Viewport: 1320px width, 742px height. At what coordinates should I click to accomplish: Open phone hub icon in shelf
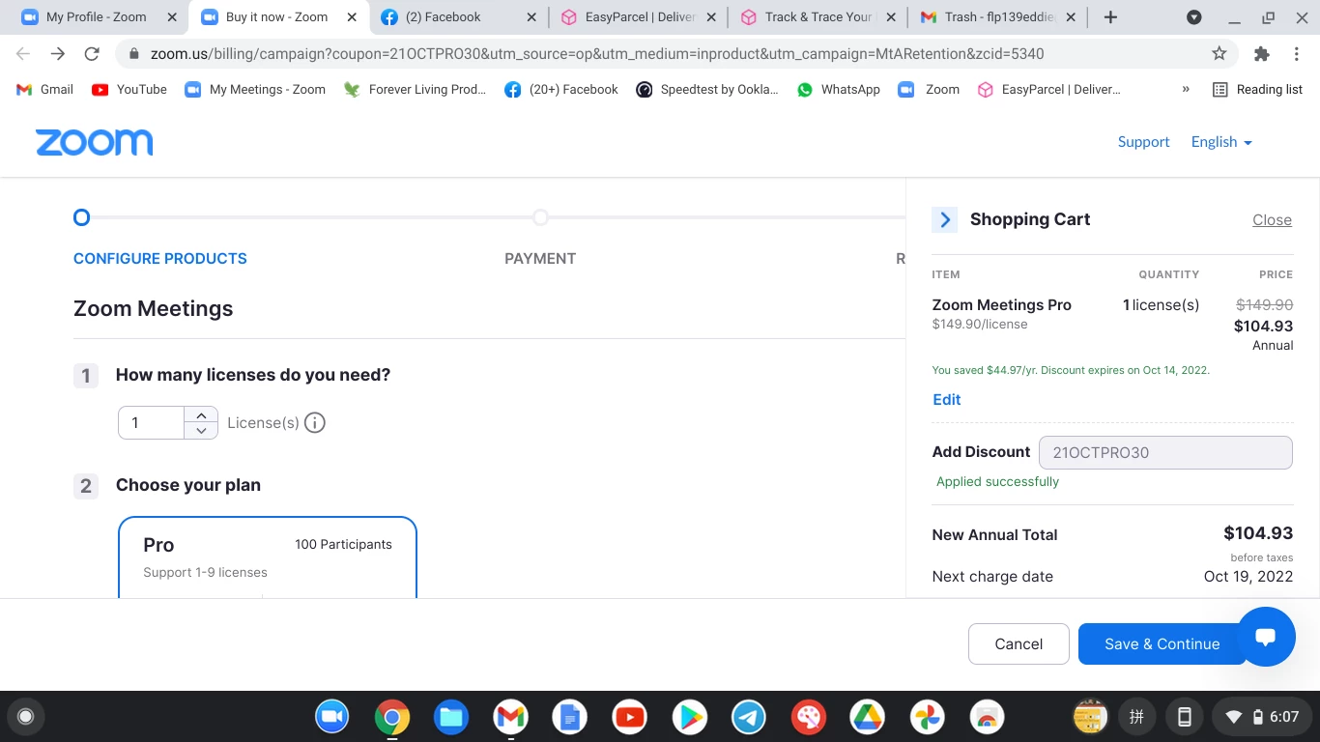tap(1184, 717)
